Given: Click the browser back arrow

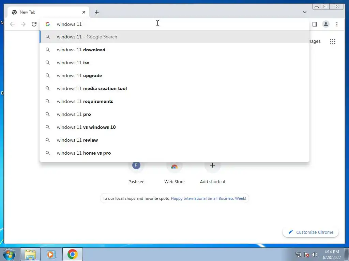Looking at the screenshot, I should [x=12, y=24].
